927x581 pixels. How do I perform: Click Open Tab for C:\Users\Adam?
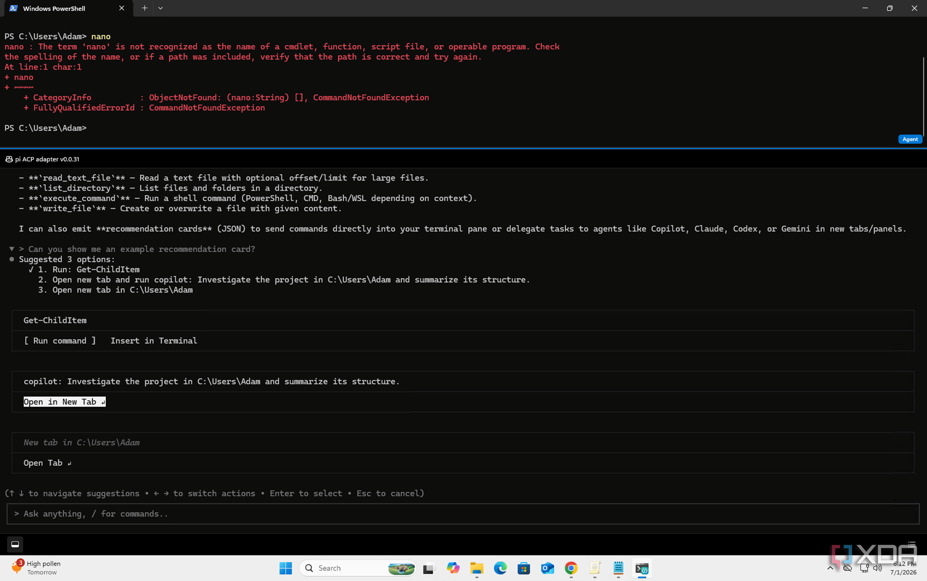click(47, 463)
